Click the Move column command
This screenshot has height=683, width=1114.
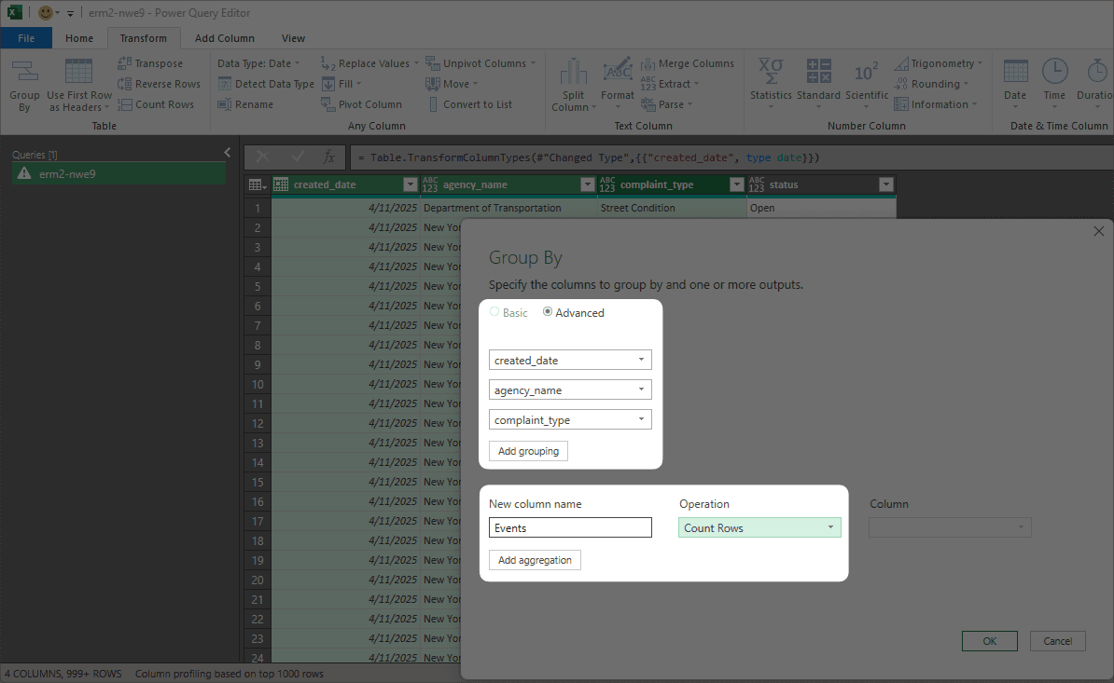click(x=452, y=84)
